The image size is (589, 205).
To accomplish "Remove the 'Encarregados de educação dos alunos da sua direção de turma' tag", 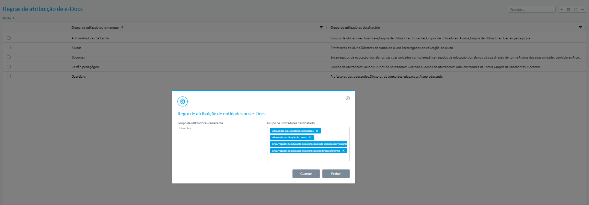I will point(343,151).
